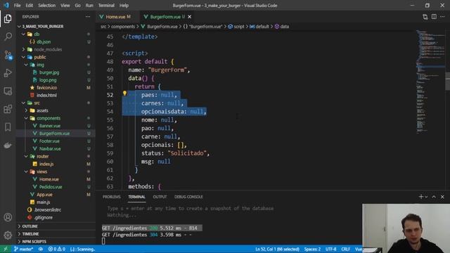This screenshot has width=450, height=253.
Task: Open the Explorer view in activity bar
Action: tap(8, 19)
